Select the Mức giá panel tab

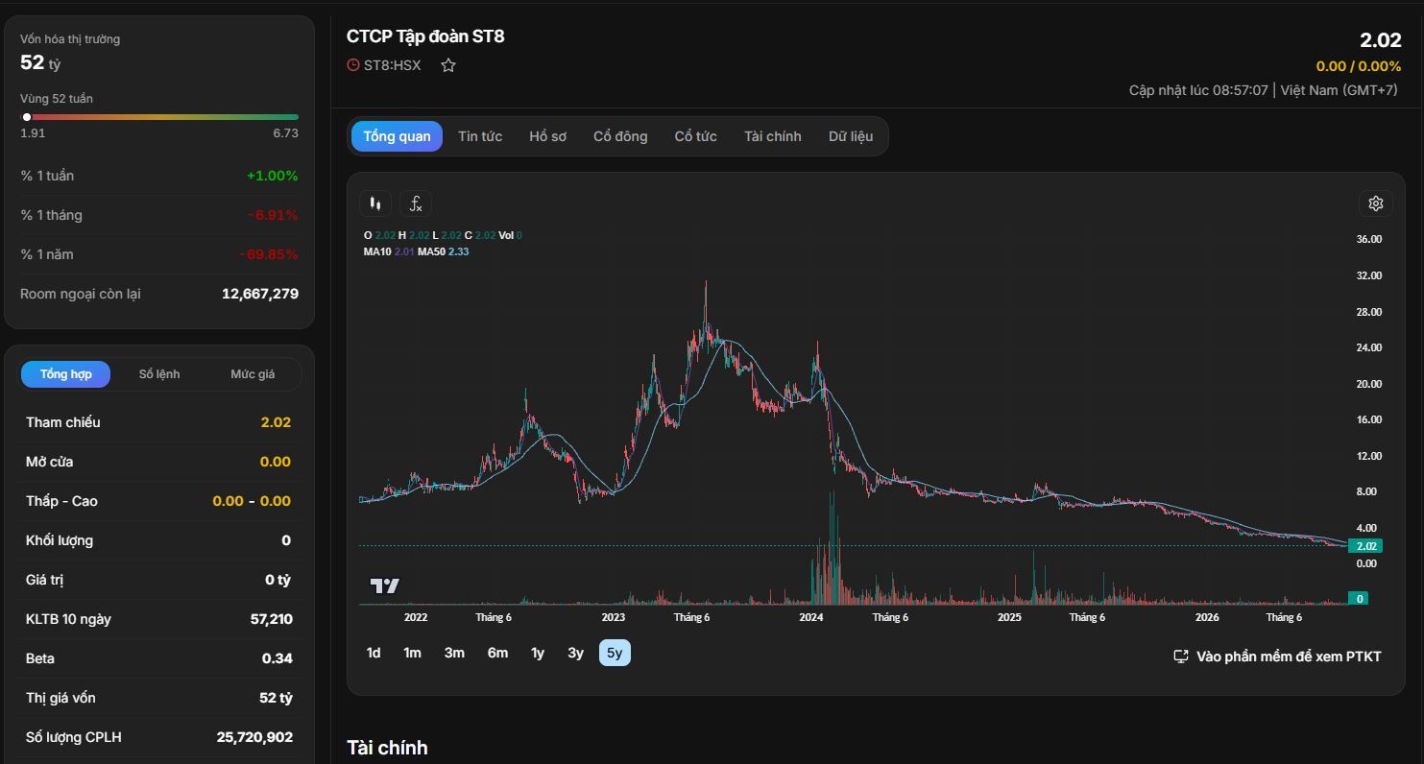(x=253, y=374)
